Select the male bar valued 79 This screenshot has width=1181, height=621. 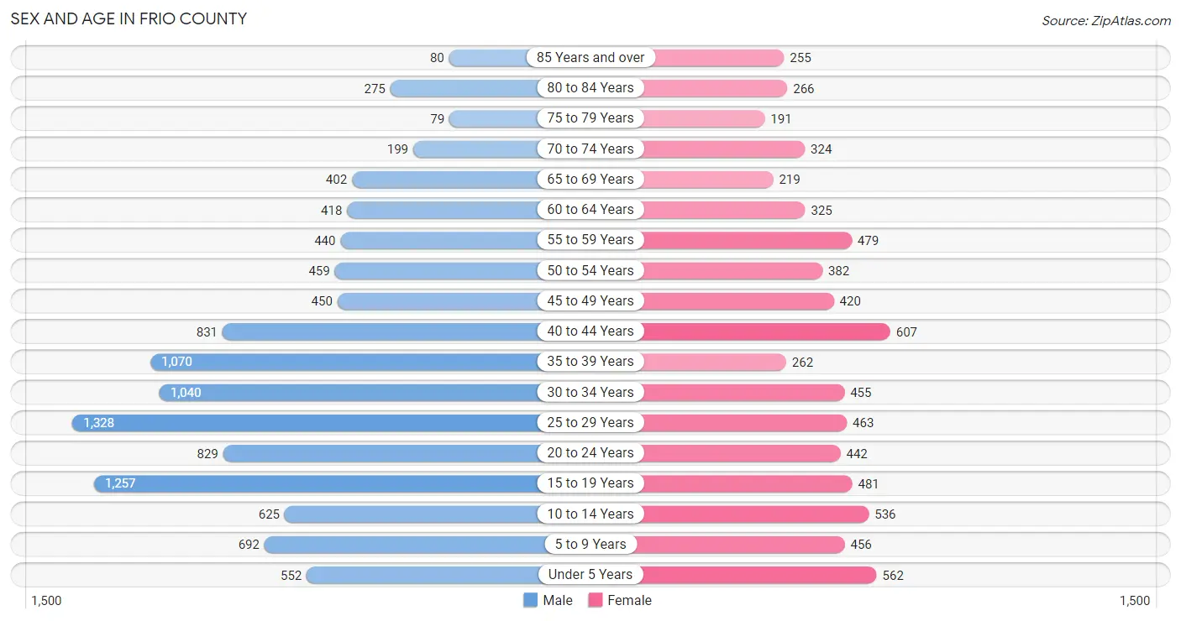[519, 118]
